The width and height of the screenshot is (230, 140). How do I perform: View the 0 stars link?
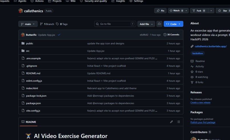click(199, 72)
